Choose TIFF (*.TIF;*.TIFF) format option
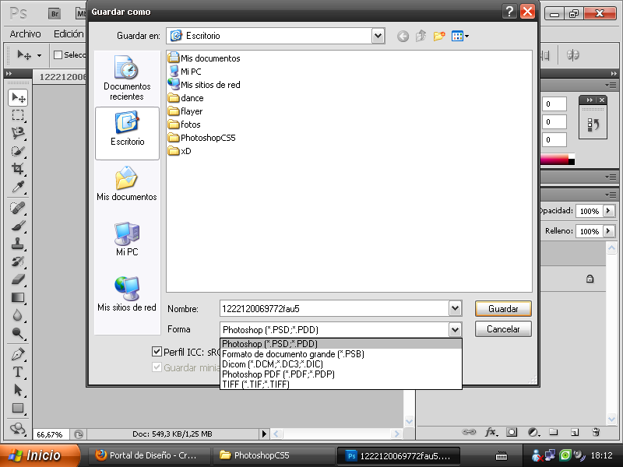This screenshot has width=623, height=467. (x=341, y=384)
